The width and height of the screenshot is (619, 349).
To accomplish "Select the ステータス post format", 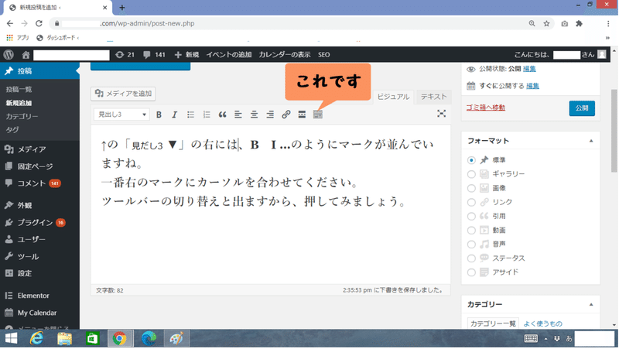I will pos(471,258).
